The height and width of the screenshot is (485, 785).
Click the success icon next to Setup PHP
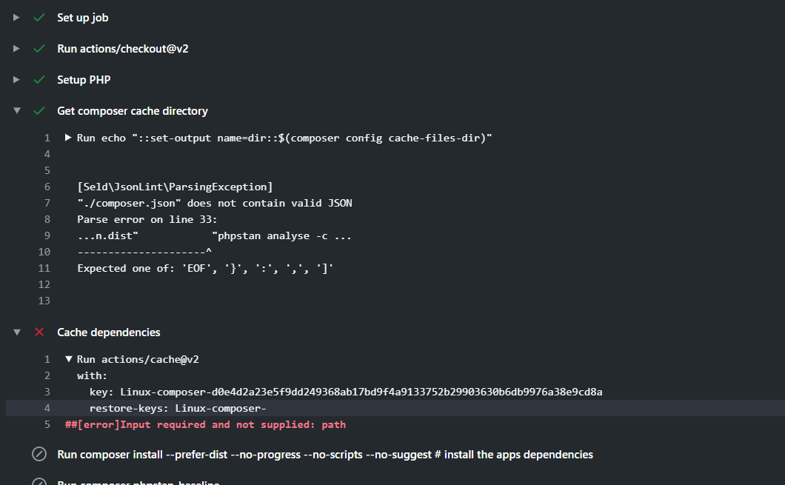click(39, 79)
